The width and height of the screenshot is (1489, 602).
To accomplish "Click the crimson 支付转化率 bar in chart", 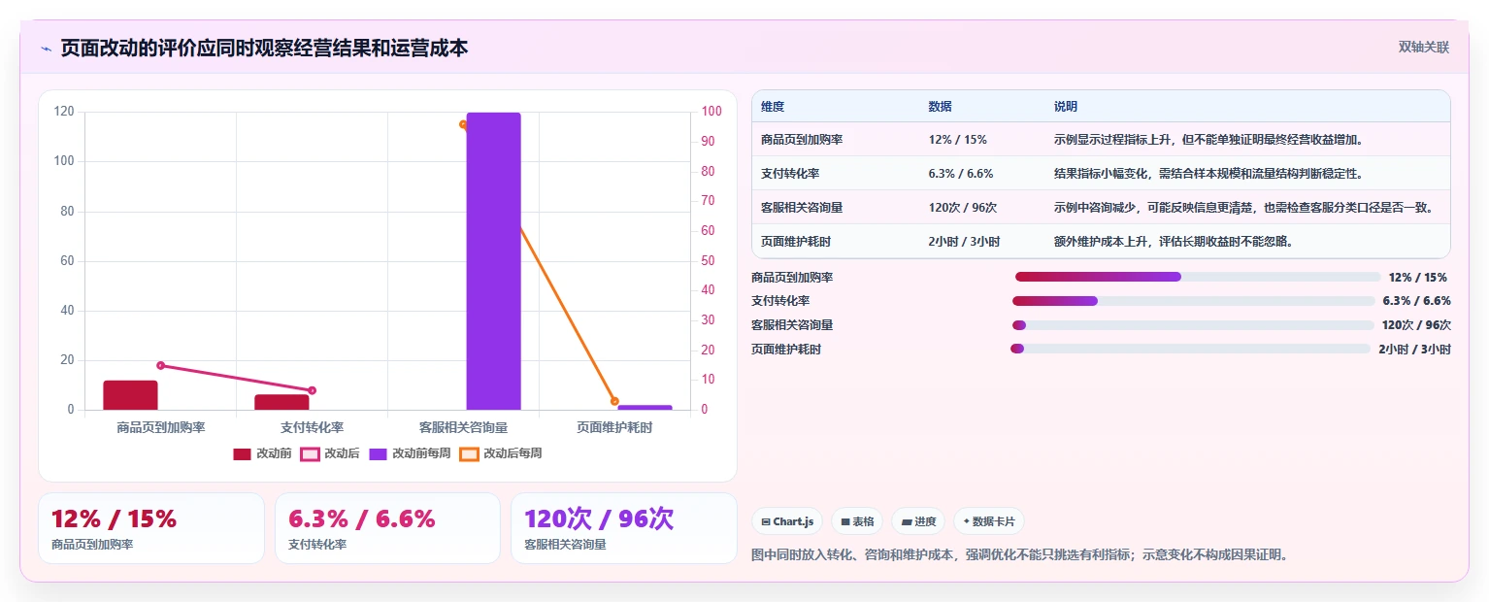I will tap(281, 402).
